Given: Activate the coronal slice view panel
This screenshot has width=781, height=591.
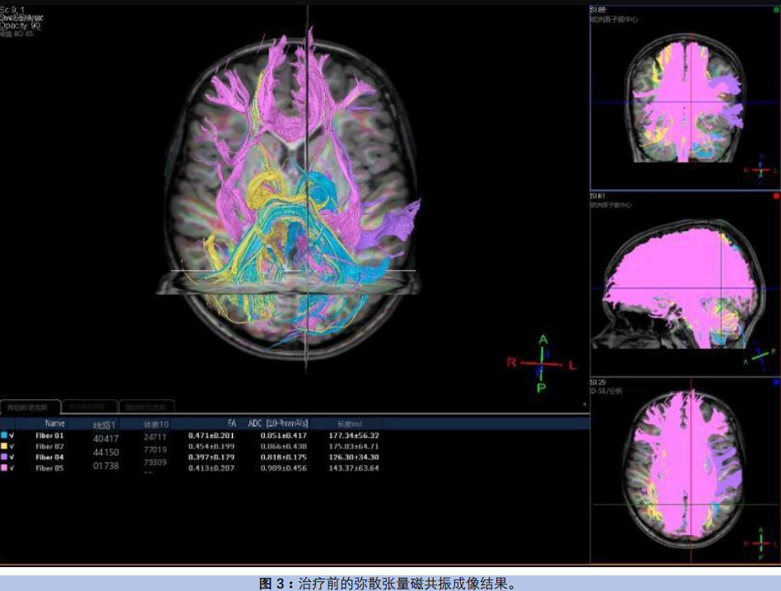Looking at the screenshot, I should click(x=685, y=99).
